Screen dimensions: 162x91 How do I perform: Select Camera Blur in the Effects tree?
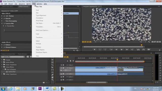12,72
